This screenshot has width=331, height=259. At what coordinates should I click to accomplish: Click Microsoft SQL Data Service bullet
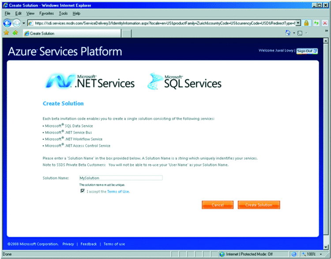(68, 126)
